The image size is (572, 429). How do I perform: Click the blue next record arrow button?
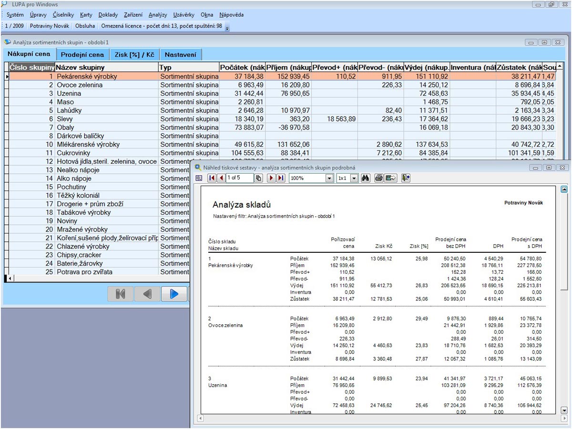(174, 294)
